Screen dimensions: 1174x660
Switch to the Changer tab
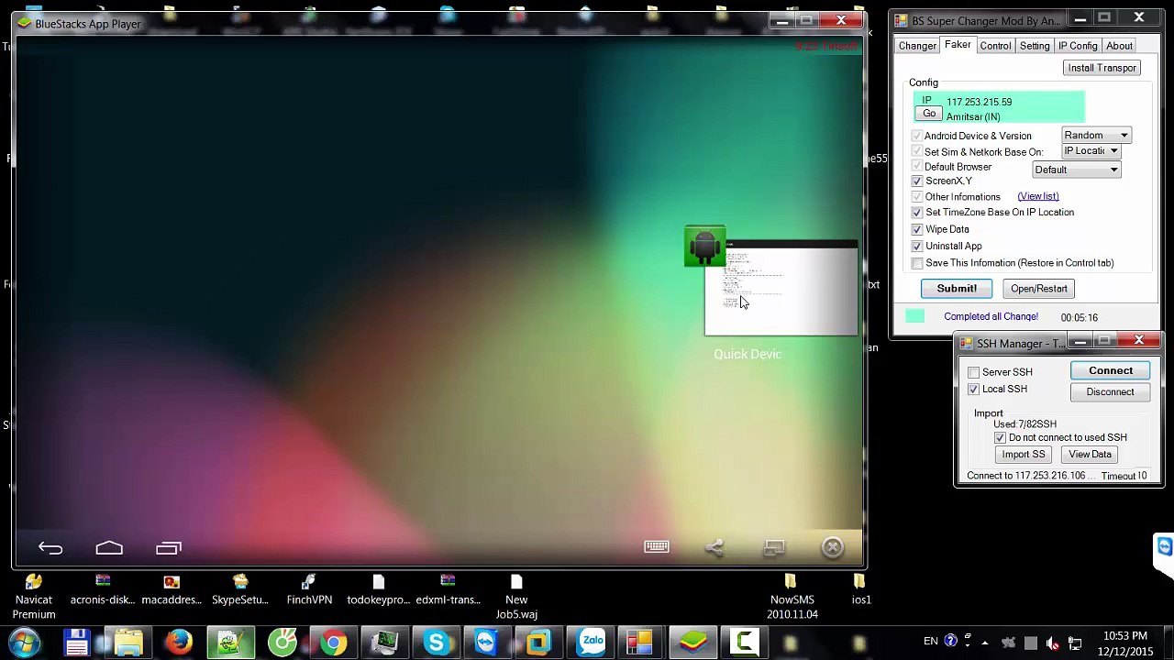click(x=917, y=46)
